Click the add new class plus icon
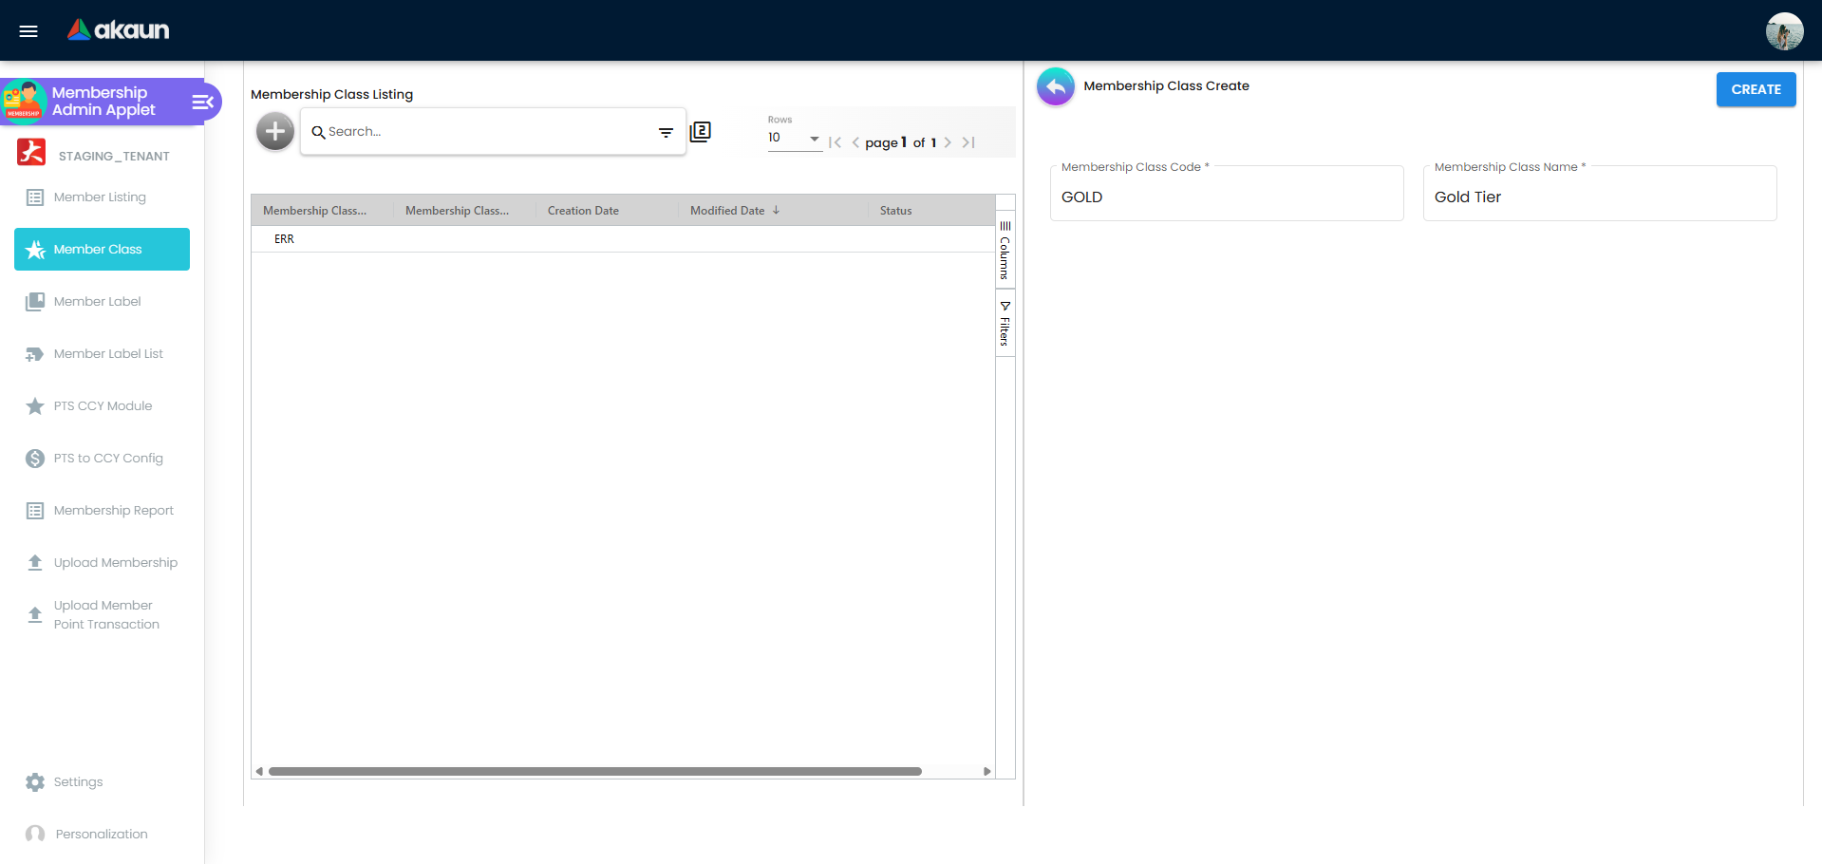The width and height of the screenshot is (1822, 864). (x=275, y=131)
